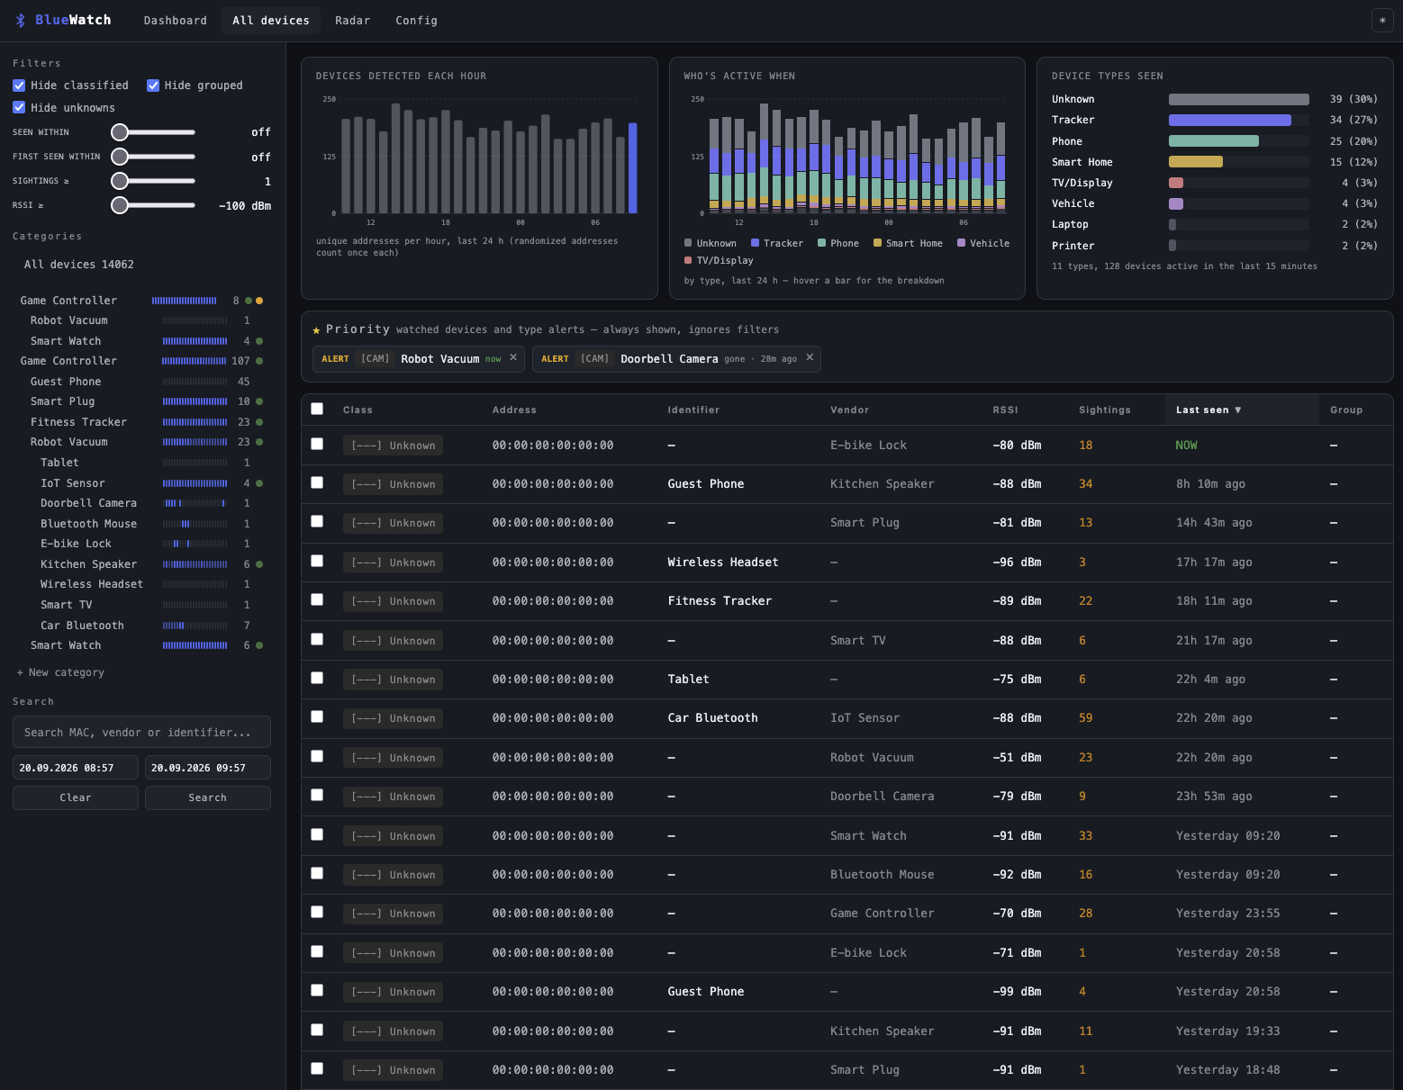1403x1090 pixels.
Task: Click the Clear button
Action: pos(76,797)
